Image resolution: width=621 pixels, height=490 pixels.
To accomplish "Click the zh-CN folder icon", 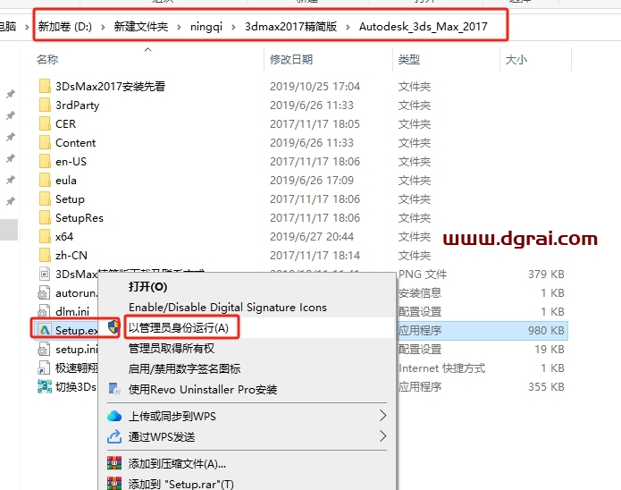I will (x=45, y=256).
